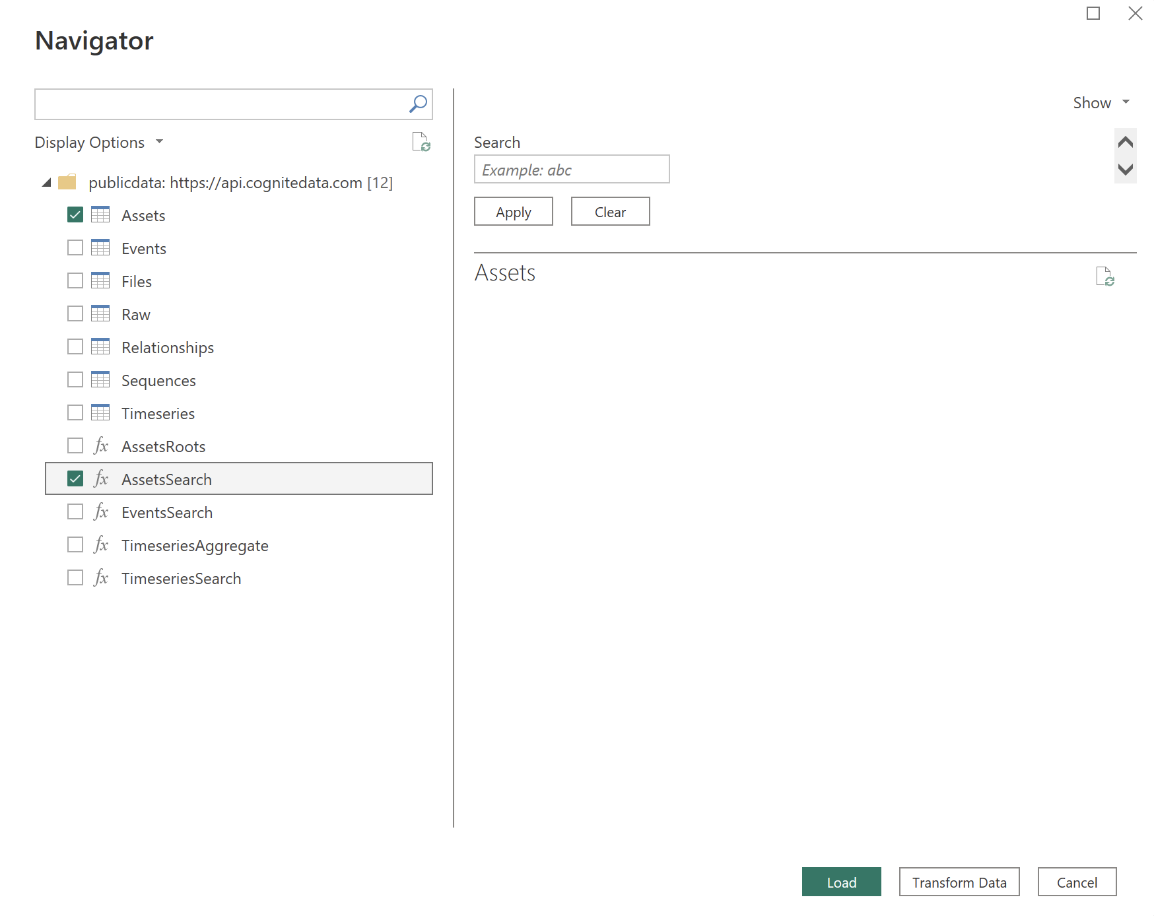
Task: Click the upward scroll chevron icon
Action: 1125,142
